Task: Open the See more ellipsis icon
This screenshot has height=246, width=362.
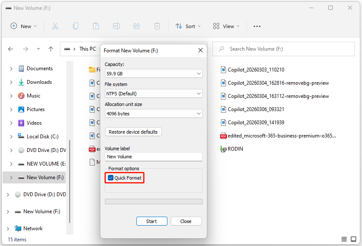Action: click(257, 26)
